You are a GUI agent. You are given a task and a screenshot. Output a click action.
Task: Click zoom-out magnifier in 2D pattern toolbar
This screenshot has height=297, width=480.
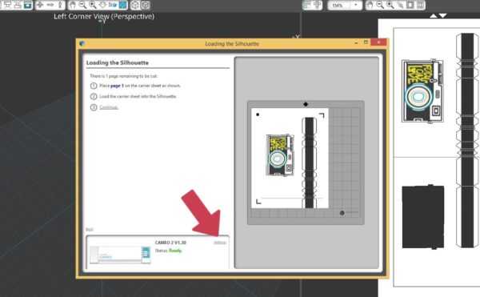click(380, 5)
